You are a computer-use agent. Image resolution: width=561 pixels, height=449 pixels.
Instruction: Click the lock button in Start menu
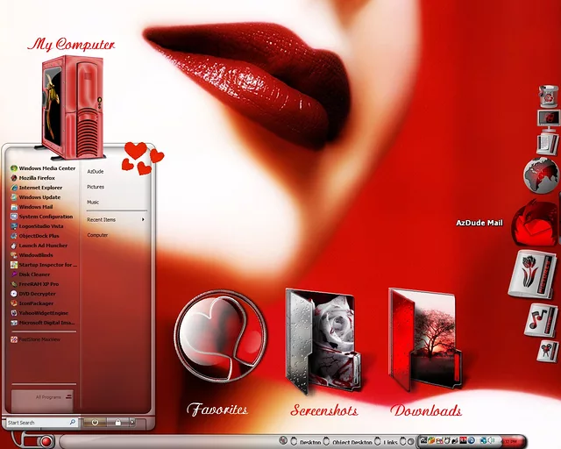(118, 423)
